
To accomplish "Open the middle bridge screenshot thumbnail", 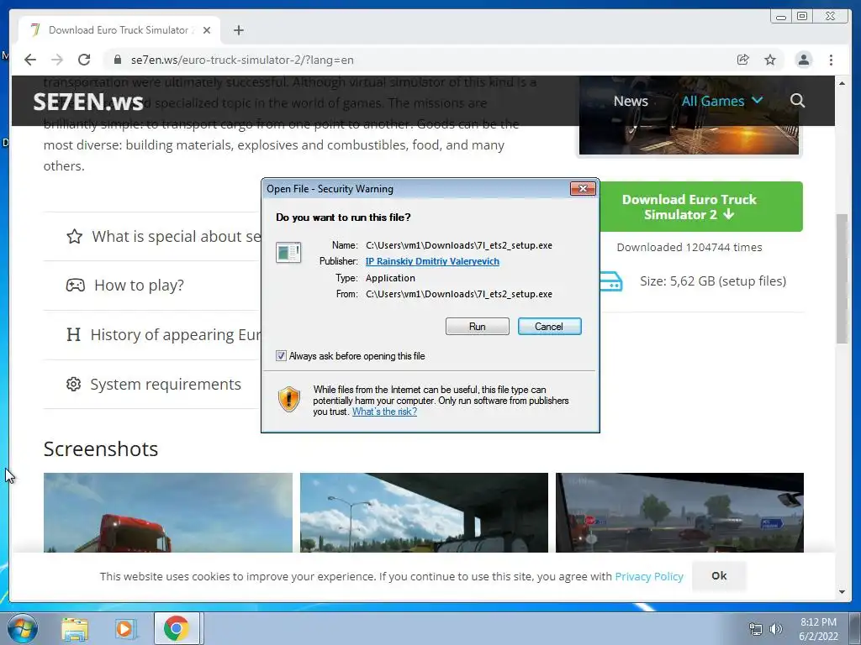I will (424, 512).
